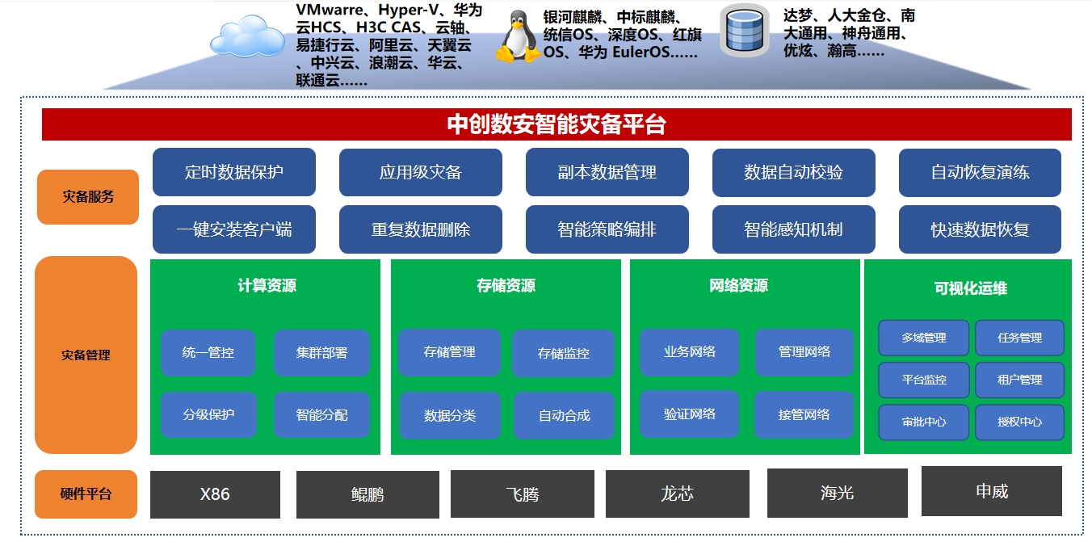
Task: Click the 达梦、人大金仓 database list text
Action: 849,32
